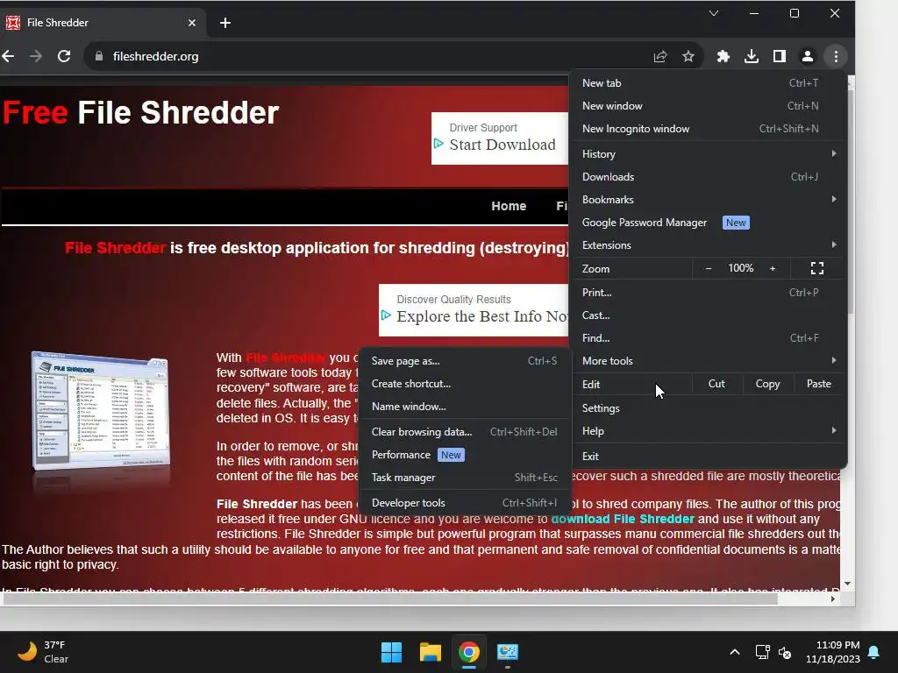Click the horizontal scrollbar
Screen dimensions: 898x673
tap(389, 599)
